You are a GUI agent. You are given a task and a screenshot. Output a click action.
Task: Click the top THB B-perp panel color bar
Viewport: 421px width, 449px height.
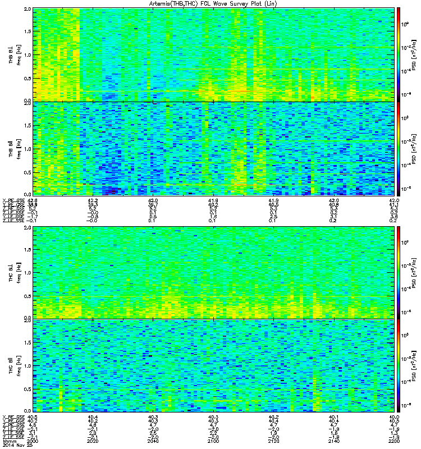point(399,54)
